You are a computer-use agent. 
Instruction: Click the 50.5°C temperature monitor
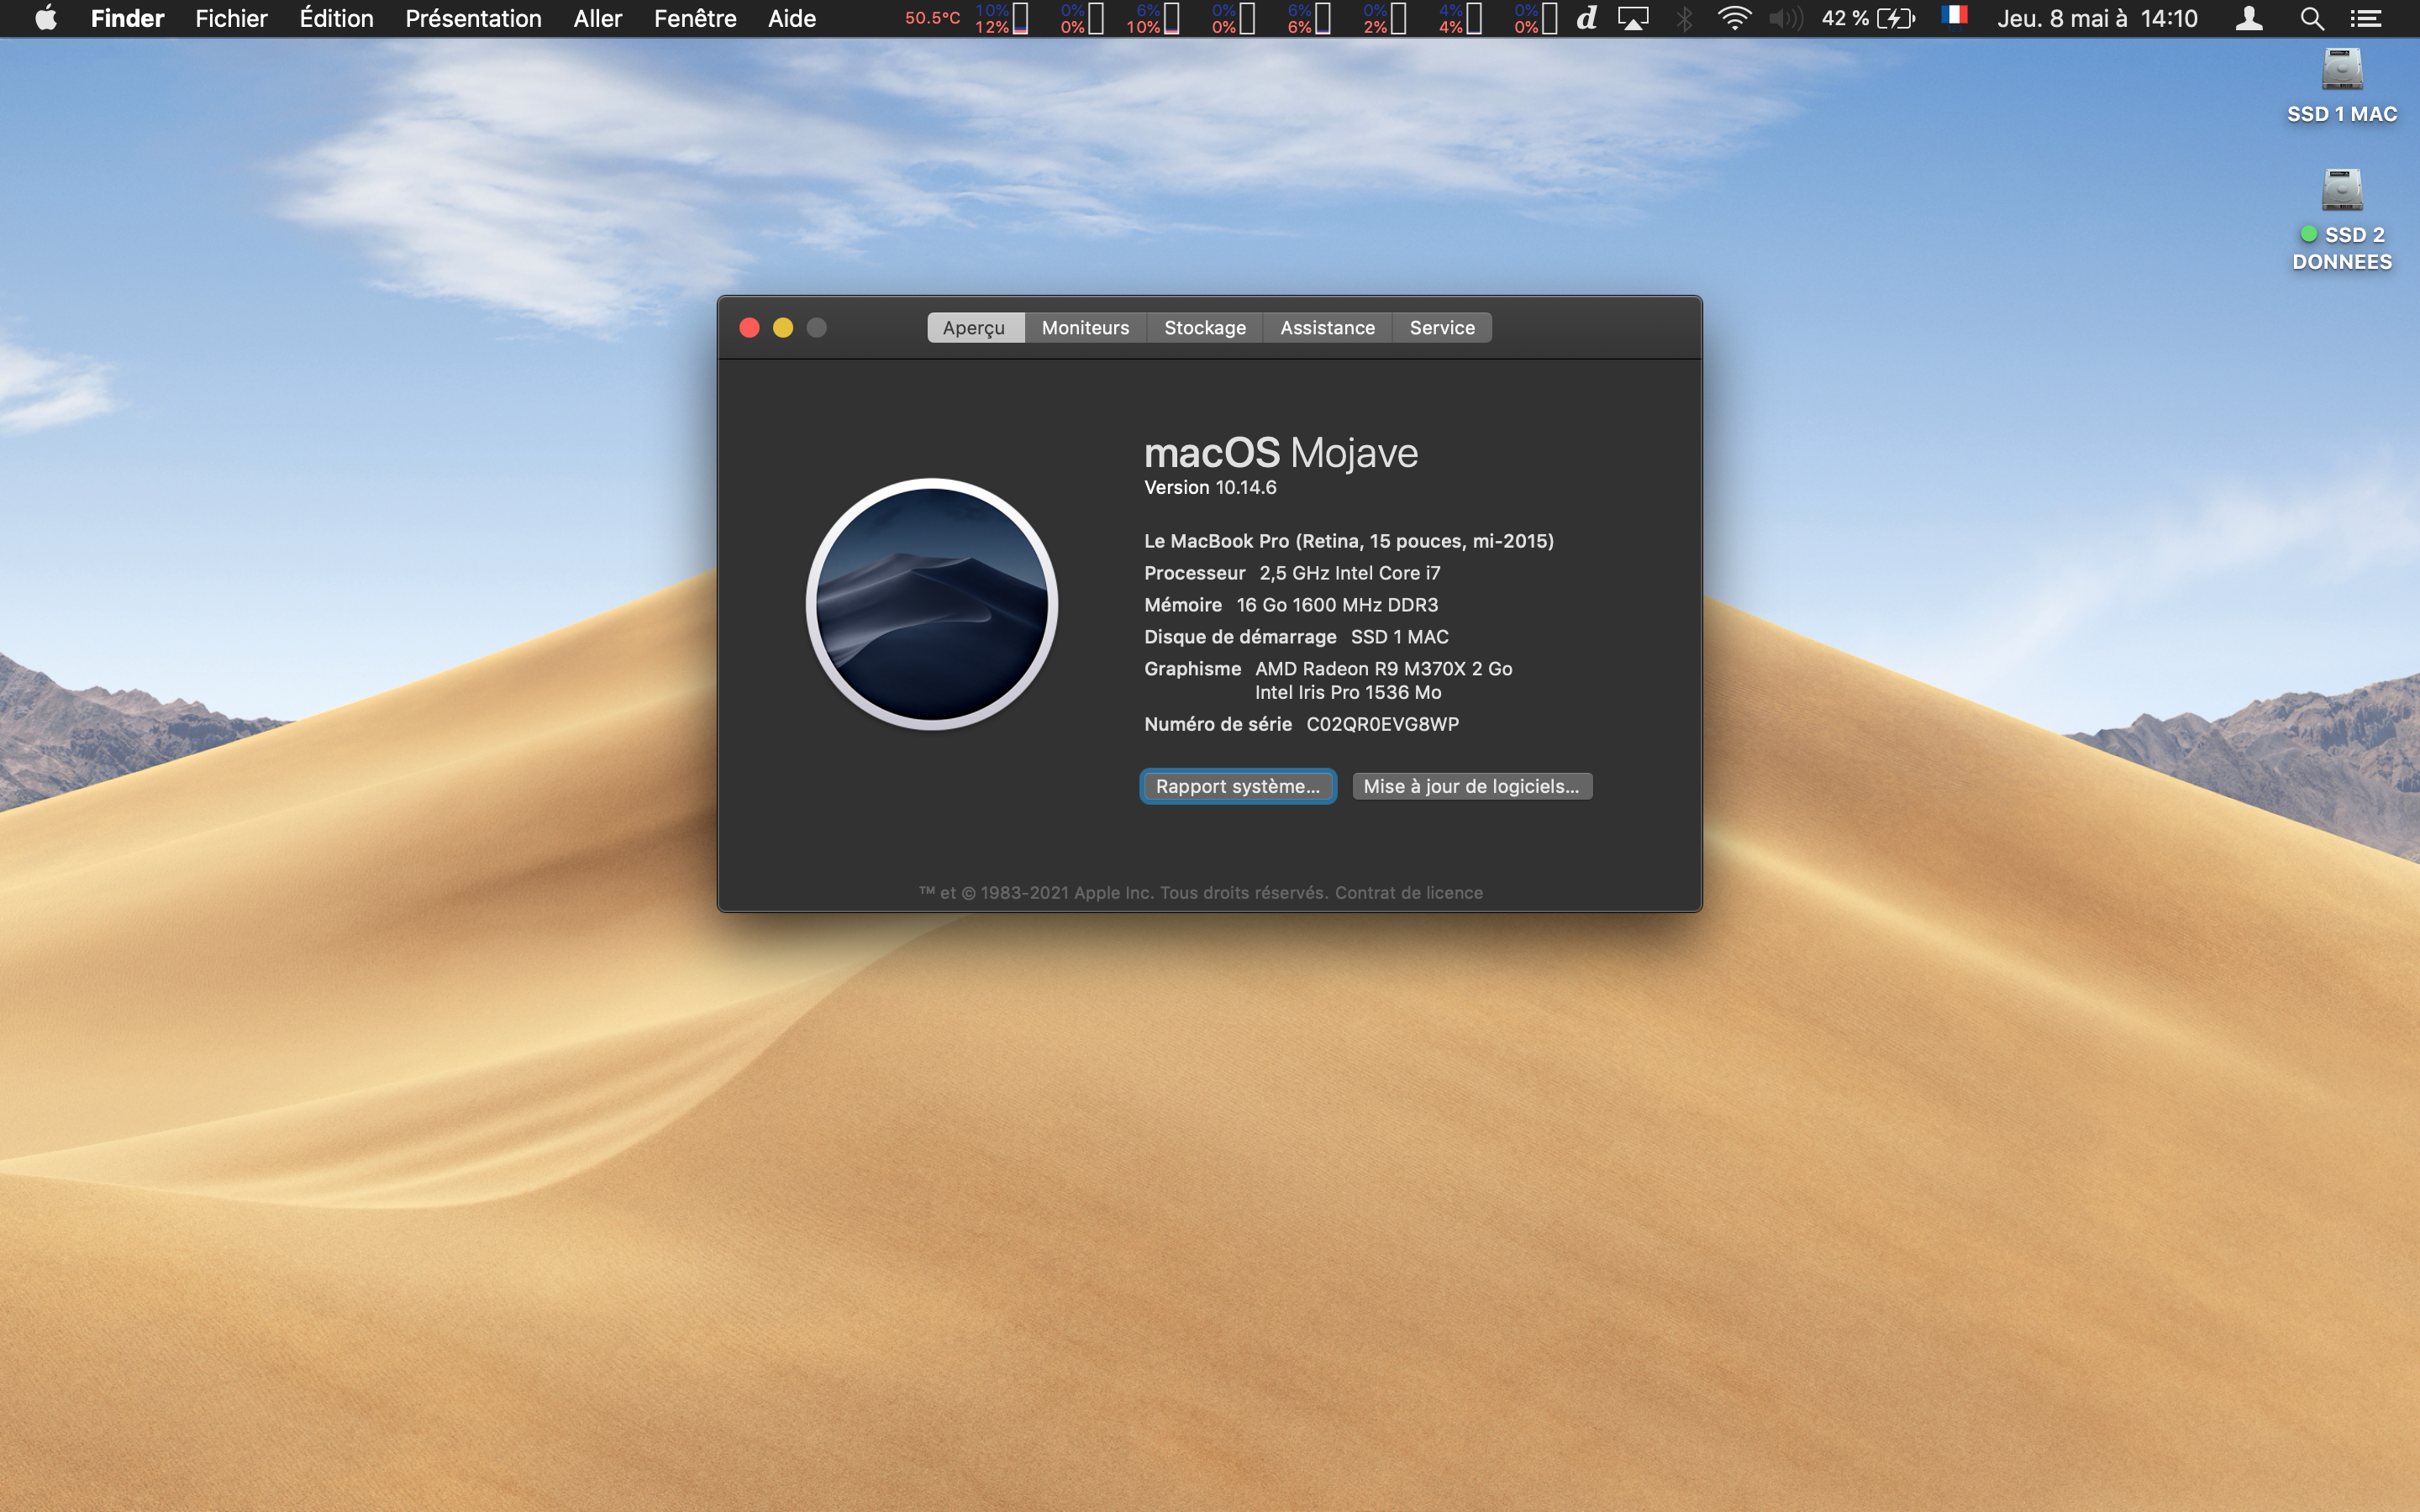pos(932,18)
